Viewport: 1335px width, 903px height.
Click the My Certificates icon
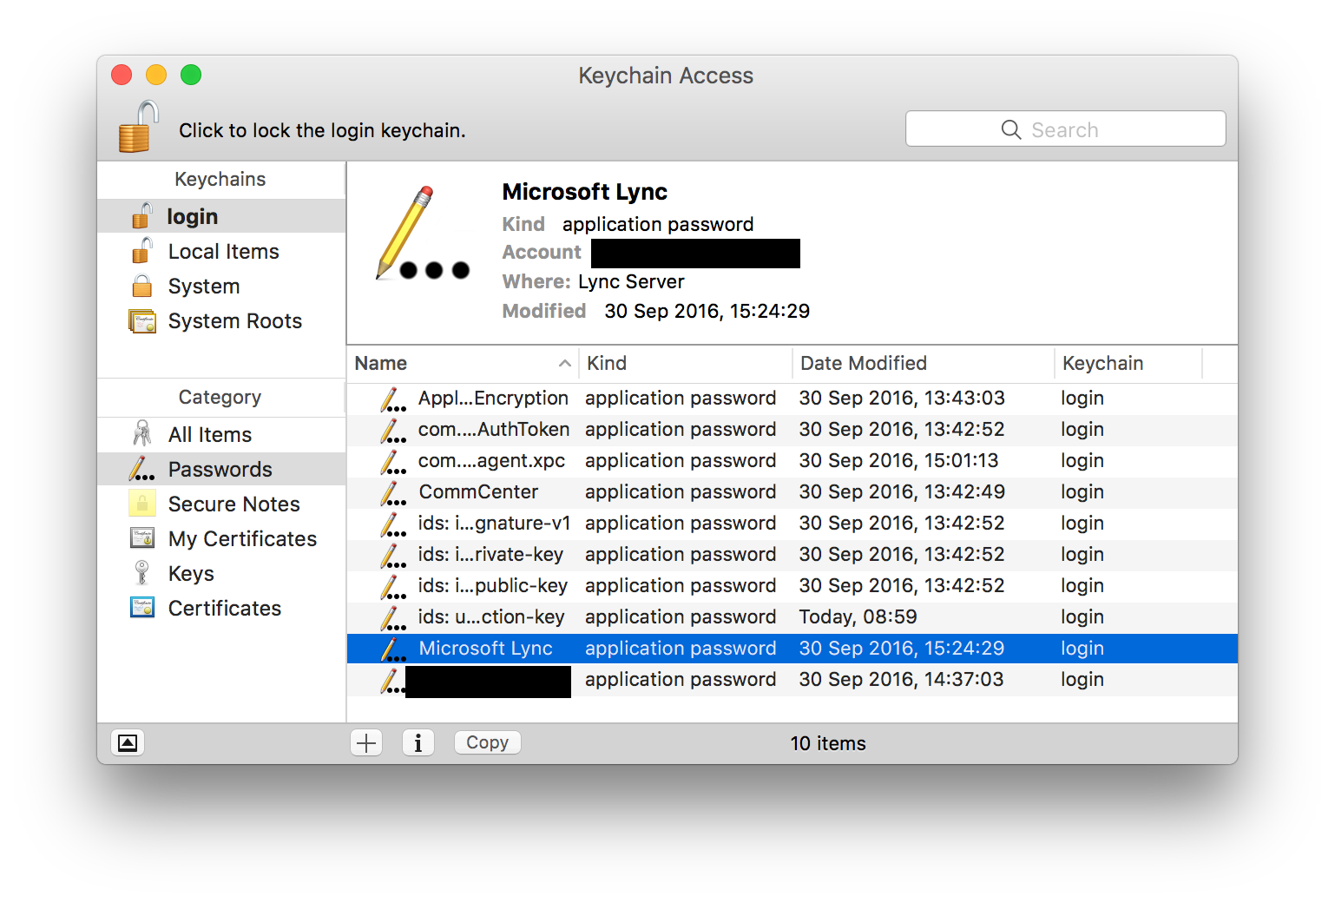click(142, 537)
